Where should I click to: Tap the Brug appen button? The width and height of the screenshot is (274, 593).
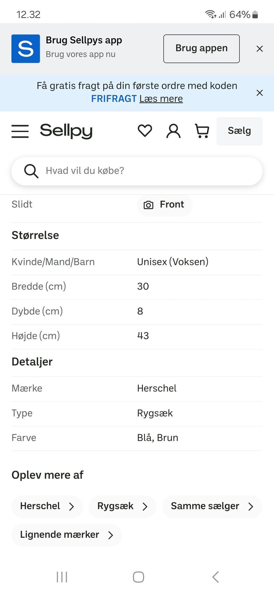point(201,49)
